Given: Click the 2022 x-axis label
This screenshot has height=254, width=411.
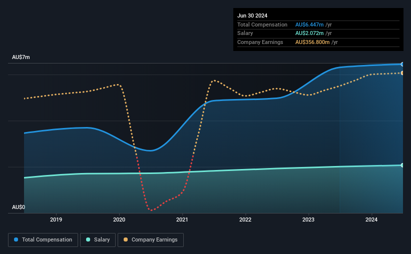Looking at the screenshot, I should tap(245, 219).
